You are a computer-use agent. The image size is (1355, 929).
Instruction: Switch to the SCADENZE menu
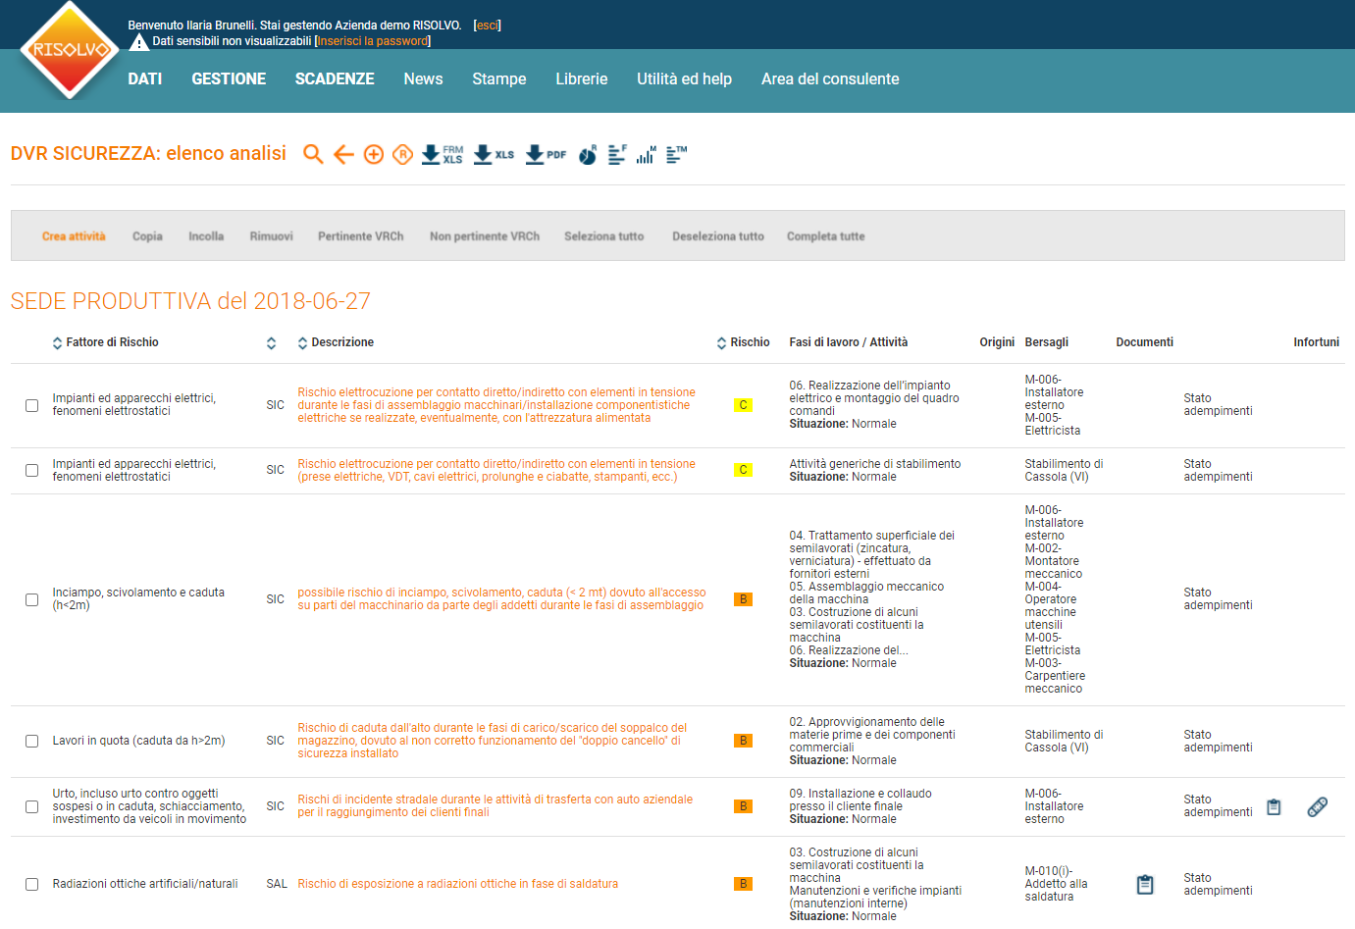pyautogui.click(x=335, y=78)
